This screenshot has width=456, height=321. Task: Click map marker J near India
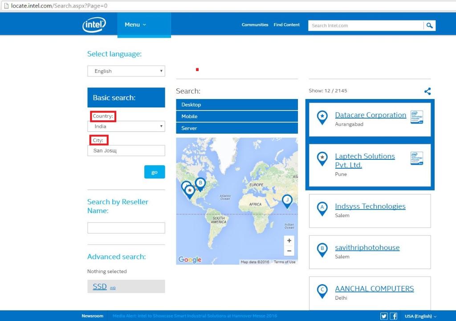[x=287, y=201]
